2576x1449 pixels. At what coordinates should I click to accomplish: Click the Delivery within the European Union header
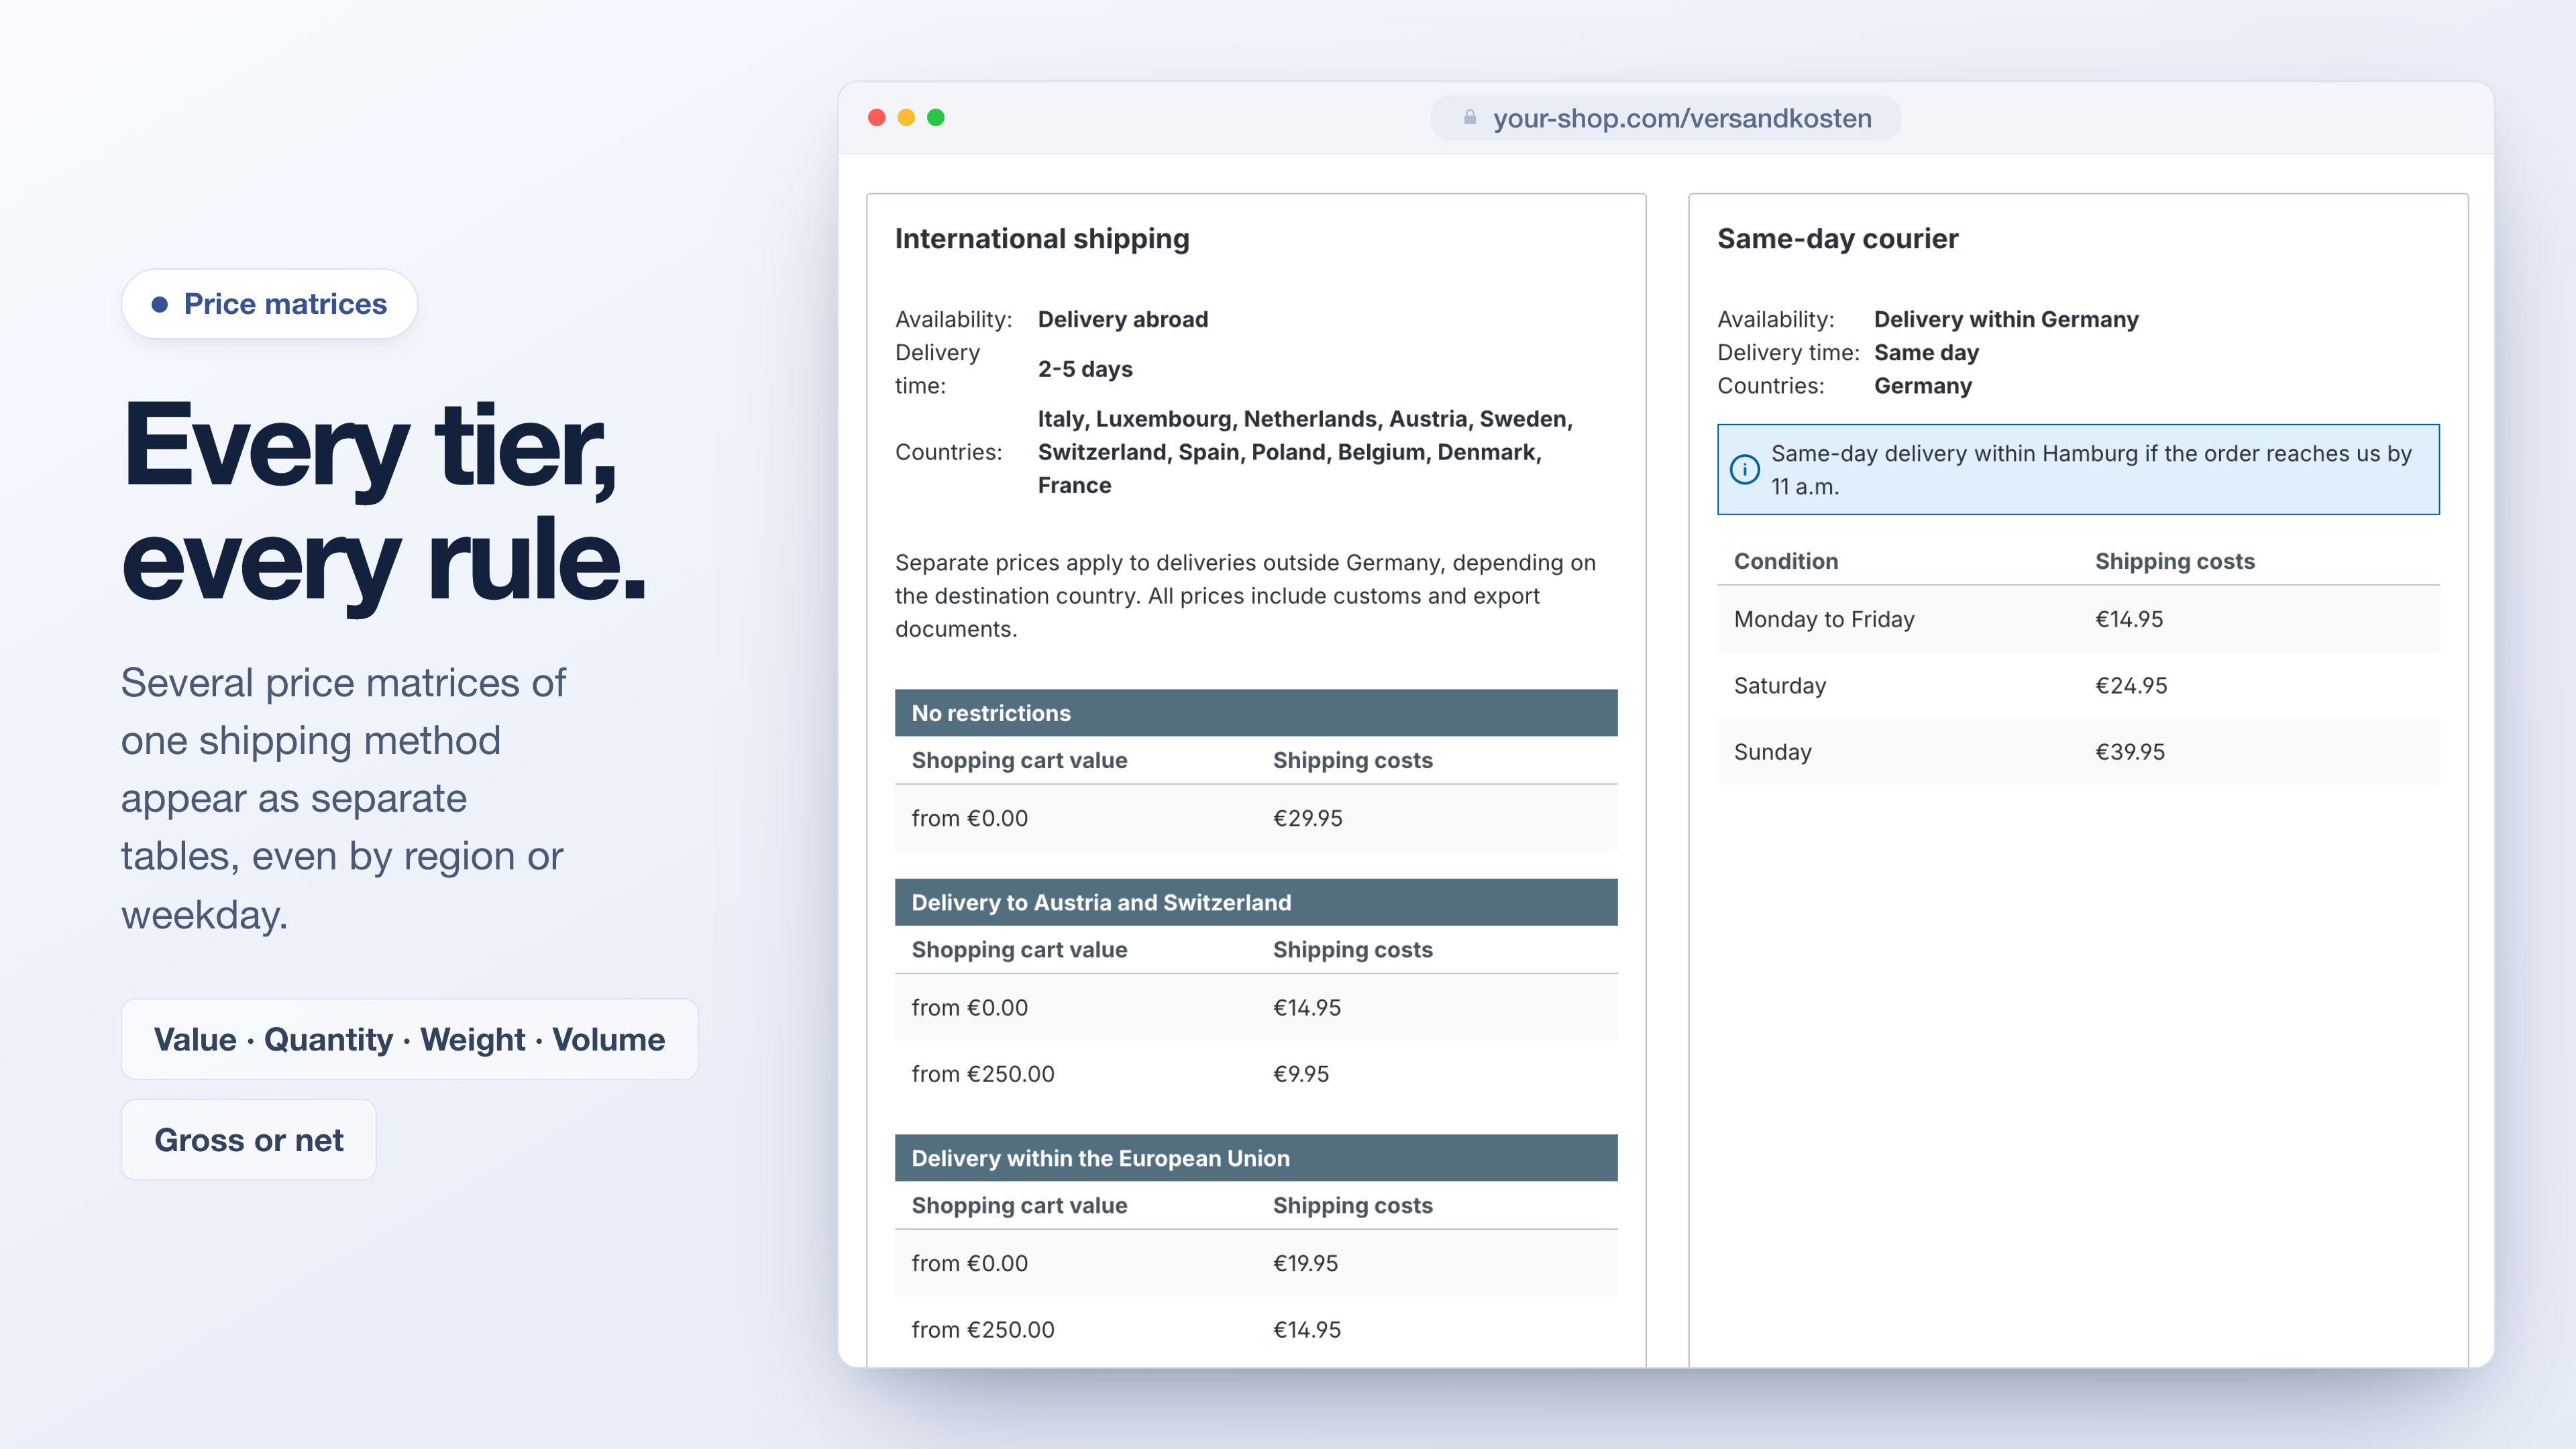(x=1256, y=1158)
